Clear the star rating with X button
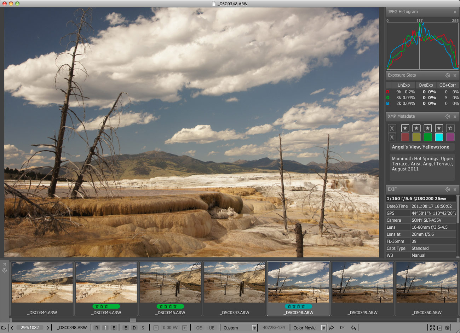 tap(392, 128)
